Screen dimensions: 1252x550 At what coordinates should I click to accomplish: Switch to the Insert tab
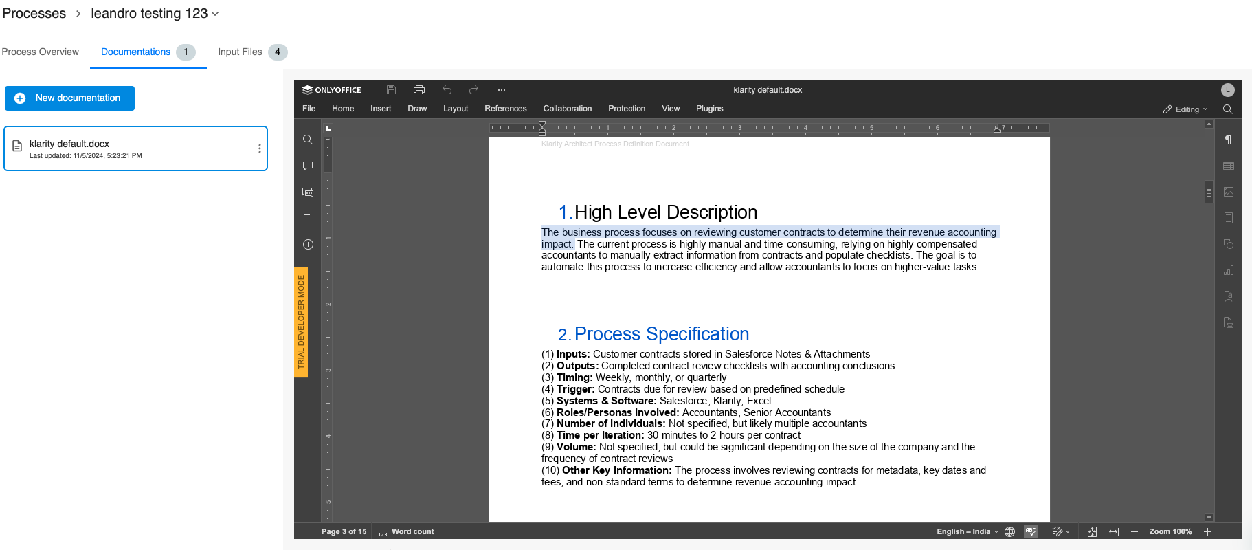[381, 109]
